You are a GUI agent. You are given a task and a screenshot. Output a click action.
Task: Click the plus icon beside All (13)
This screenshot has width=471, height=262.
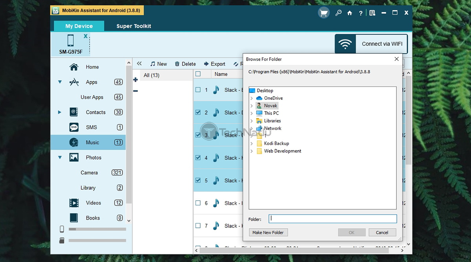(x=135, y=80)
